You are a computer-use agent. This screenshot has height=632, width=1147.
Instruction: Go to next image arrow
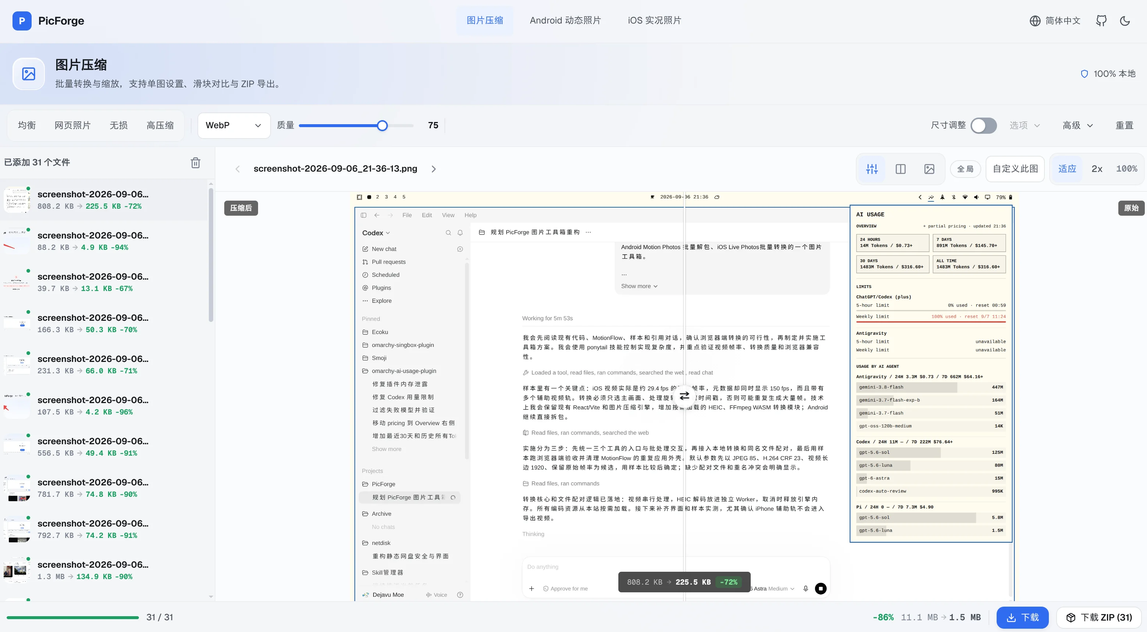tap(433, 169)
